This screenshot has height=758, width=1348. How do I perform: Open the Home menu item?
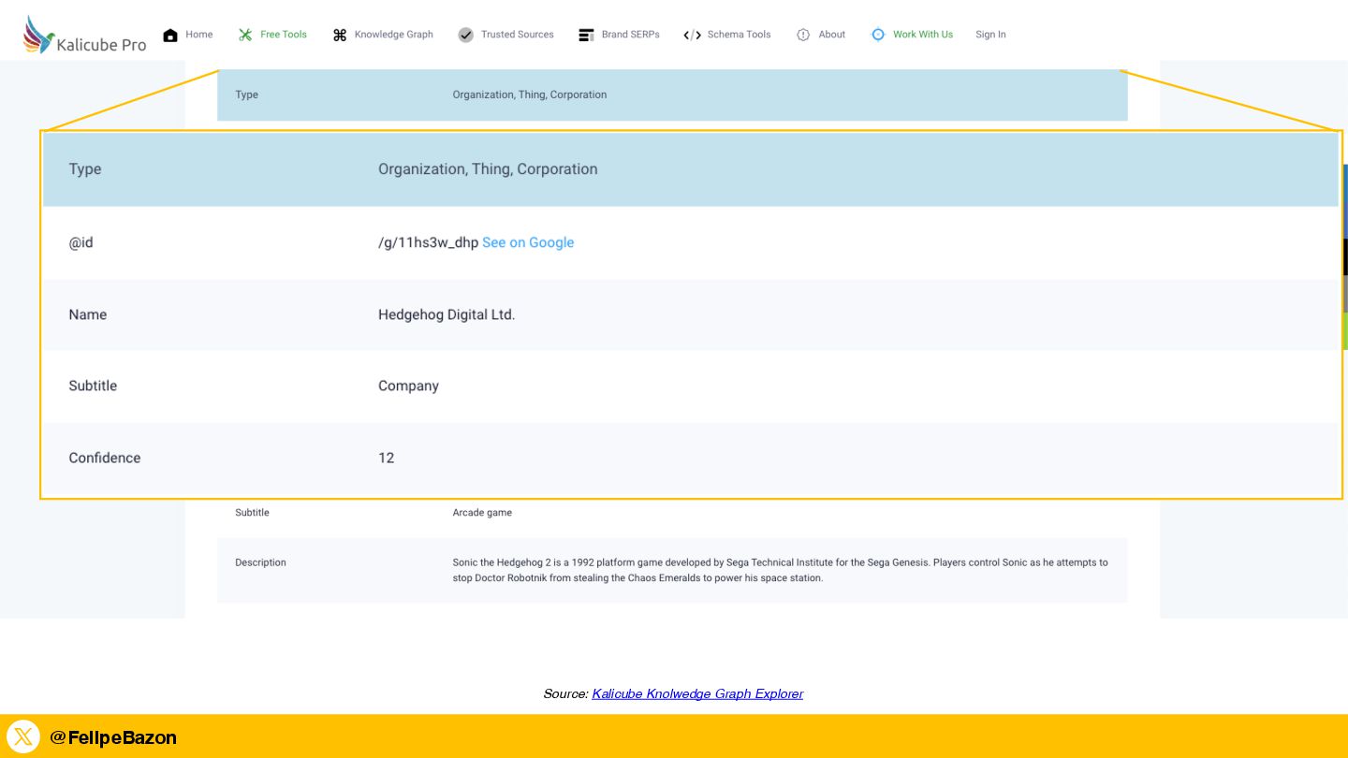199,35
